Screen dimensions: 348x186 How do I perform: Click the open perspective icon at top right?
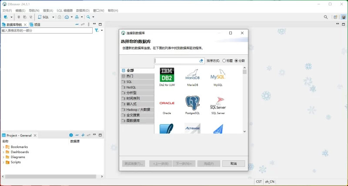(335, 17)
